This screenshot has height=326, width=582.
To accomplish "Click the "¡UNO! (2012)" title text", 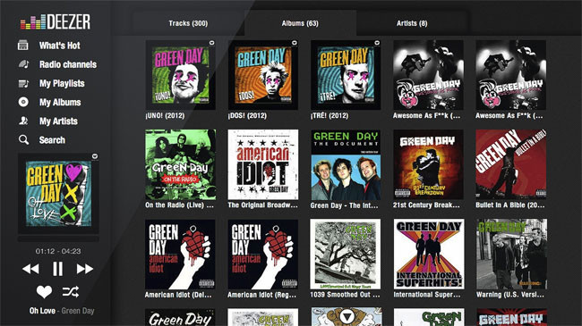I will 165,115.
